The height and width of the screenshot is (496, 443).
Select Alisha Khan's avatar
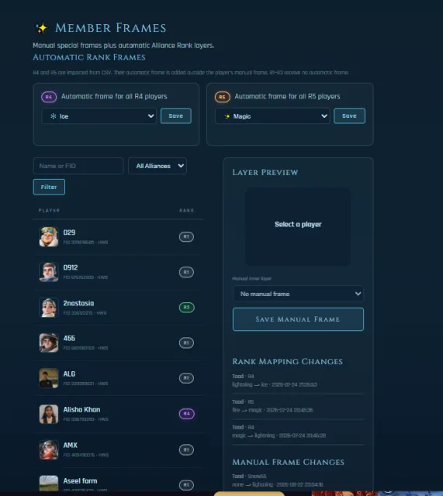(x=48, y=414)
